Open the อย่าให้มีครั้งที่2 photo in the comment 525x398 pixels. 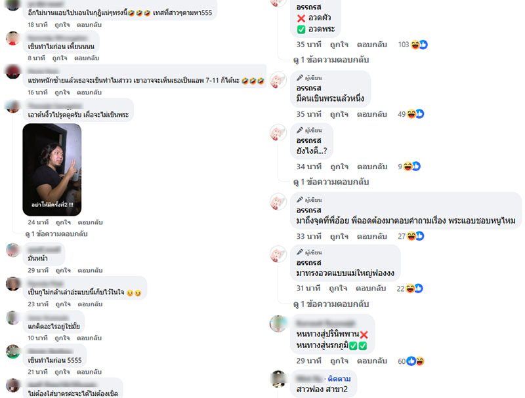52,170
